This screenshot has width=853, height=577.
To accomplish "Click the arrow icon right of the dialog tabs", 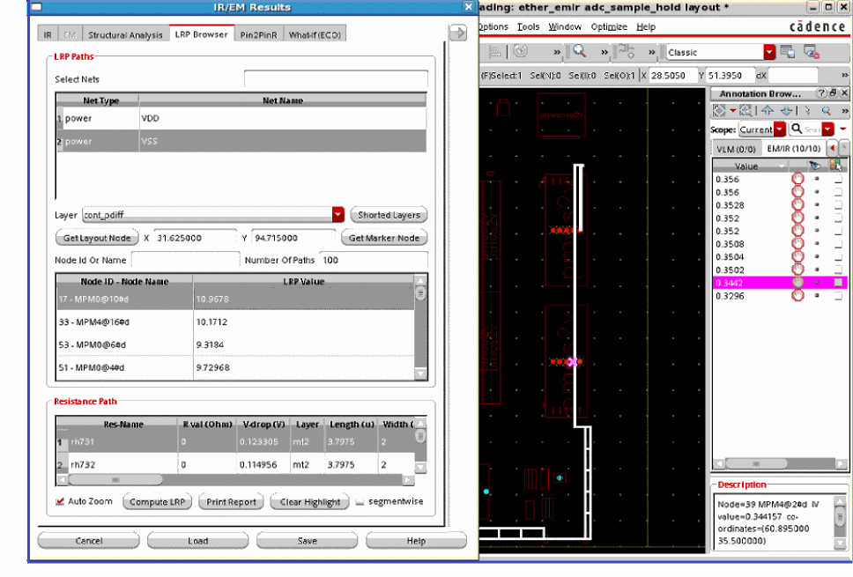I will pos(457,33).
